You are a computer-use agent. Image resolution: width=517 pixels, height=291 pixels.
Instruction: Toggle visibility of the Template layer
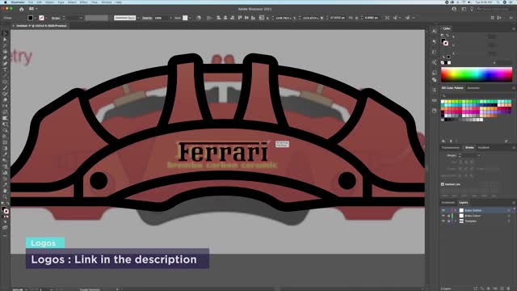(443, 221)
